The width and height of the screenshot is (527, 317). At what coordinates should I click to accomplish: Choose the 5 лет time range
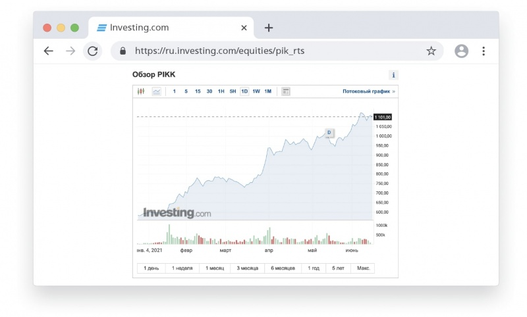(x=338, y=268)
